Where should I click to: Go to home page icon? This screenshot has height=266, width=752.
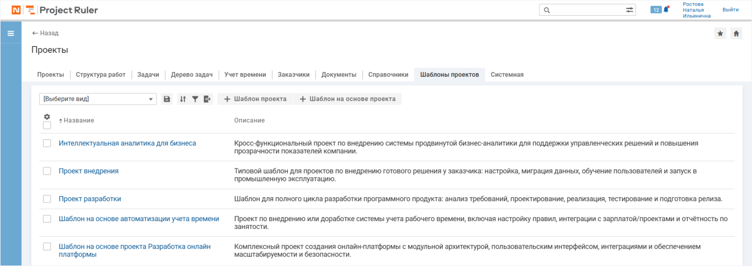(x=736, y=33)
